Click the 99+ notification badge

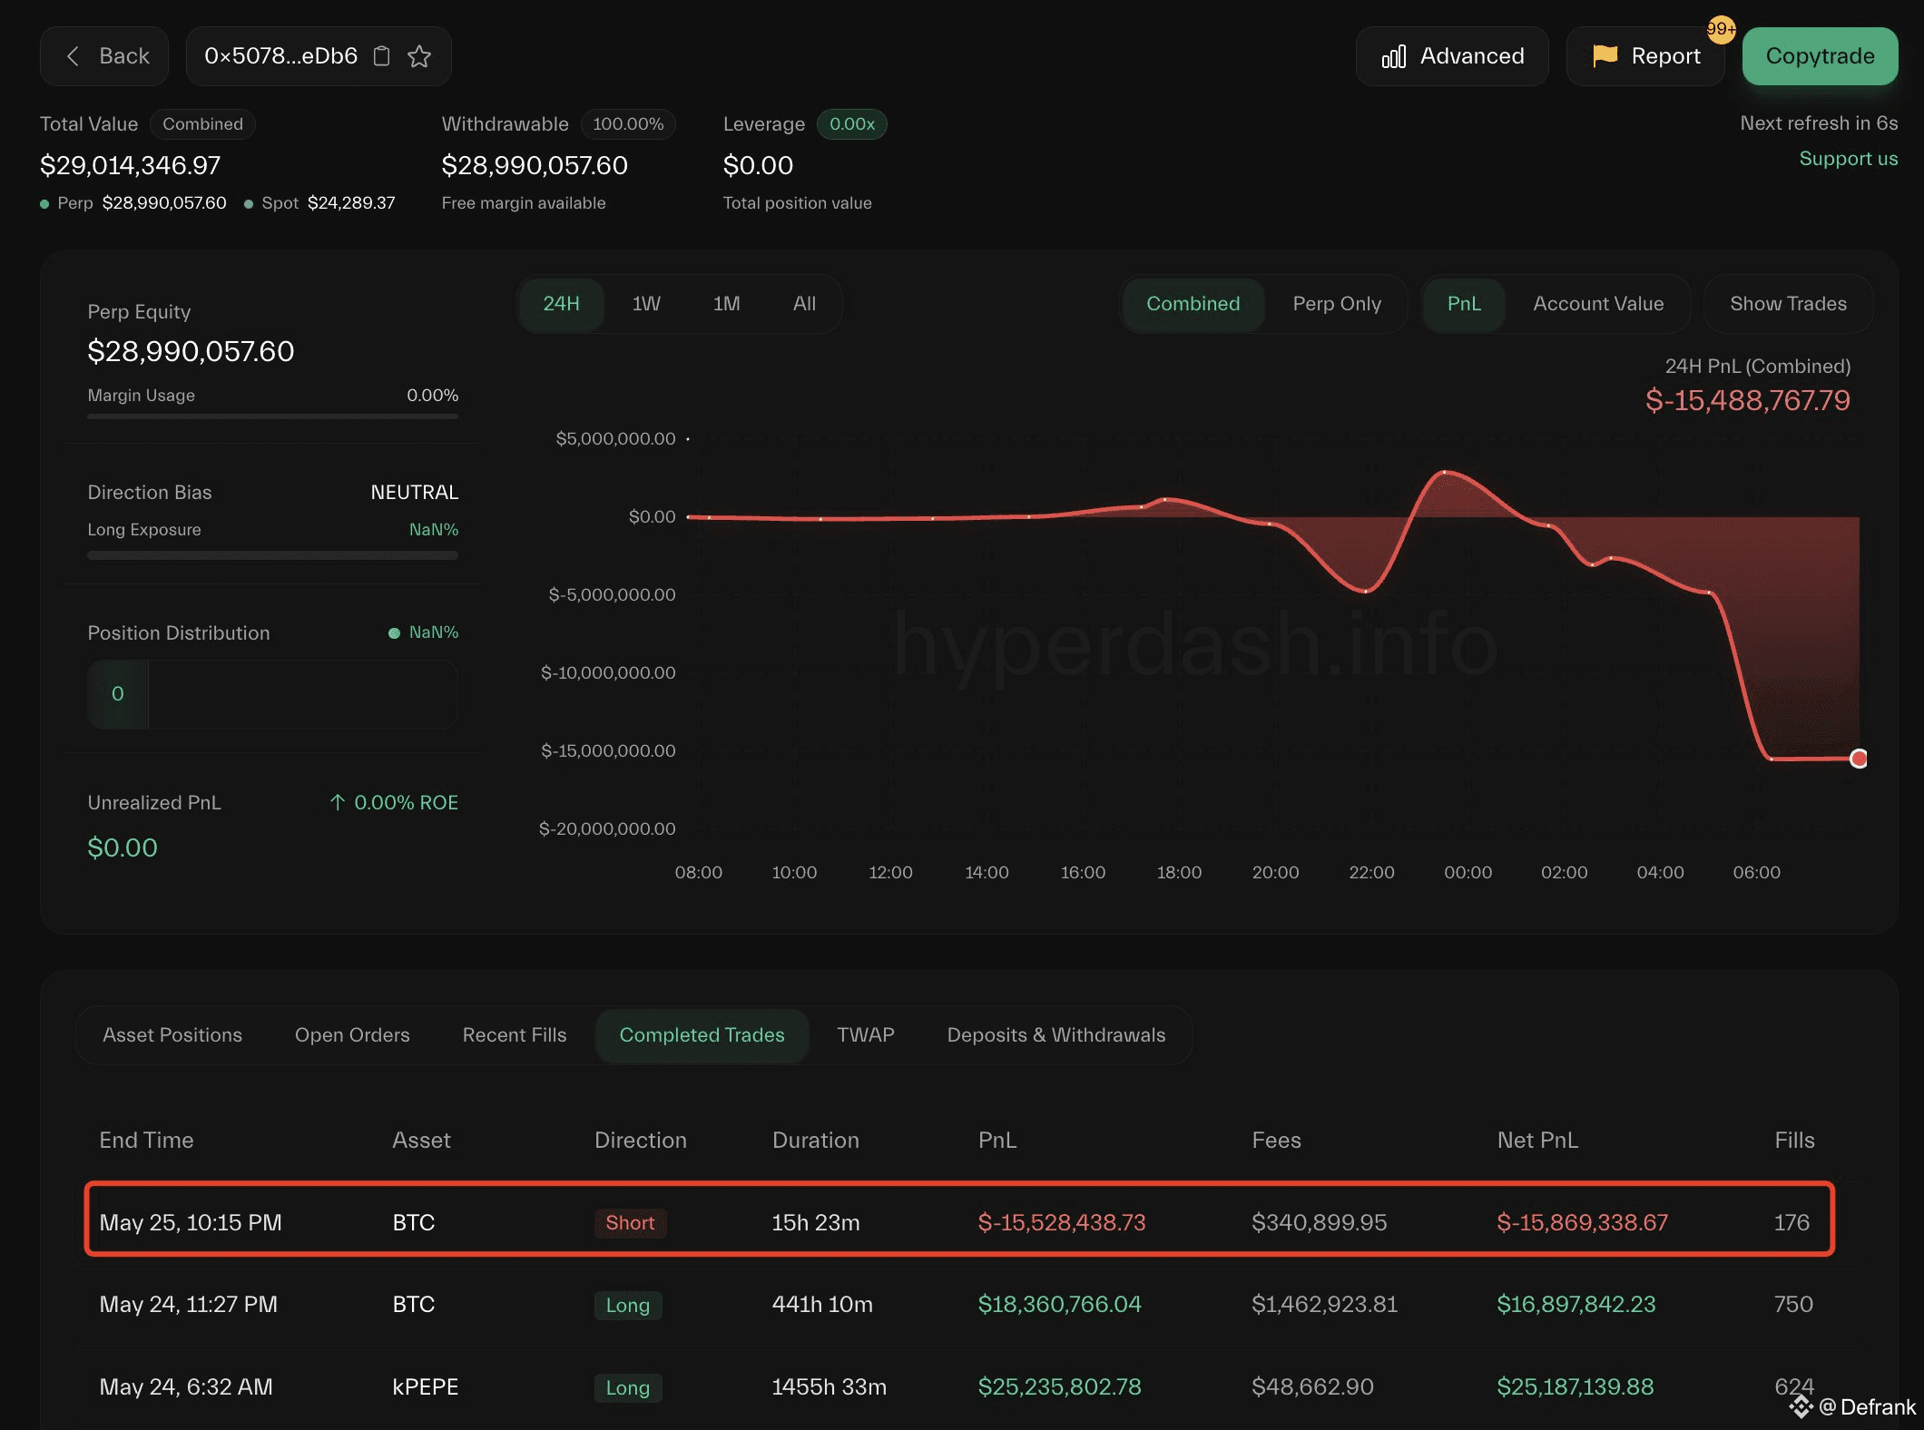[1721, 28]
